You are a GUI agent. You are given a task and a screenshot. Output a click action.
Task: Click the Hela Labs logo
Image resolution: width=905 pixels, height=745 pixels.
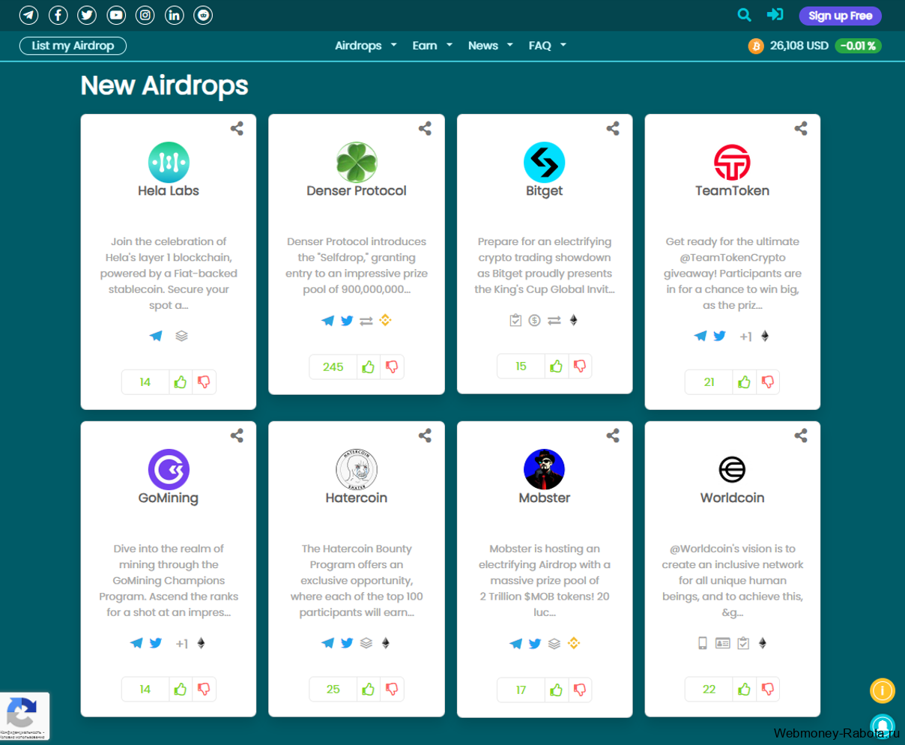[x=169, y=162]
